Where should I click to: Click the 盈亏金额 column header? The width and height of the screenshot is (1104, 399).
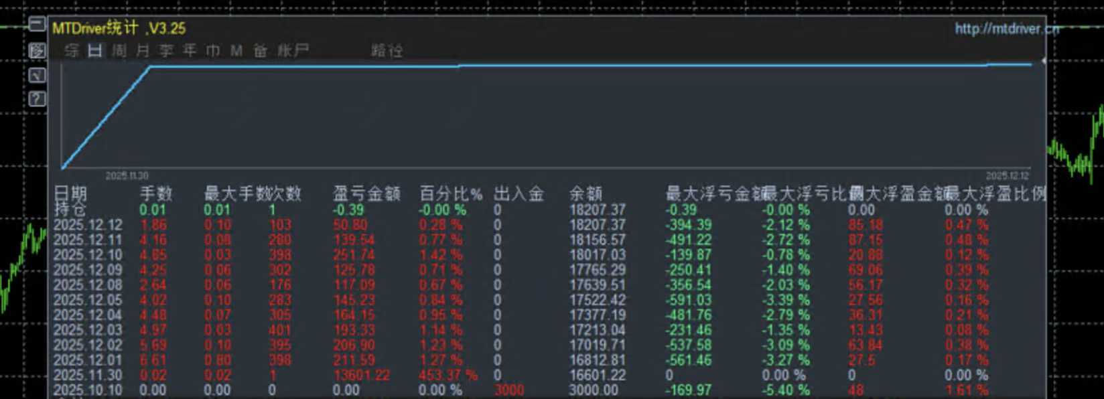366,194
